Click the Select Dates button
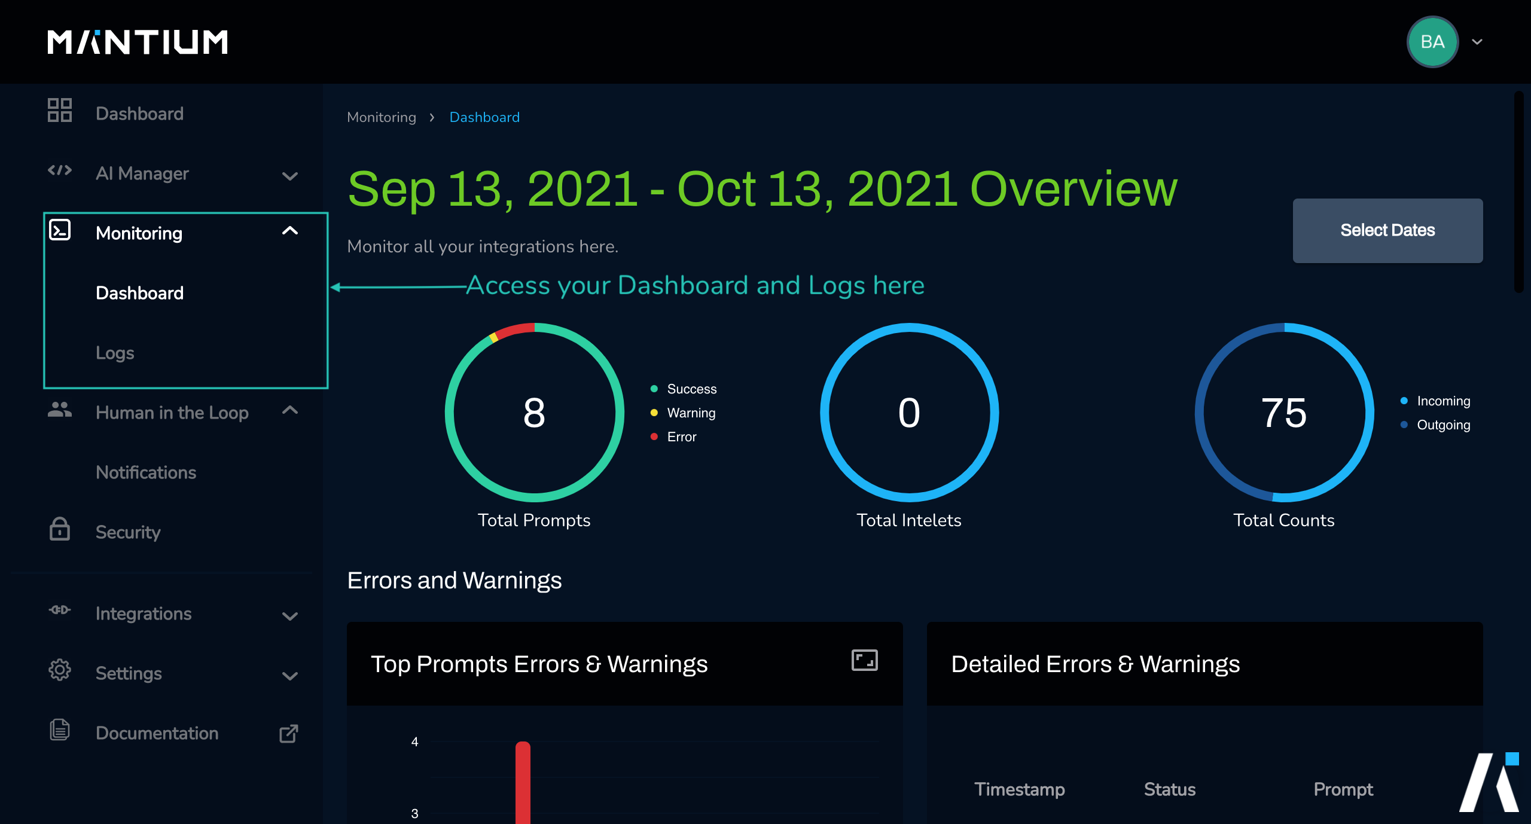Image resolution: width=1531 pixels, height=824 pixels. point(1387,231)
